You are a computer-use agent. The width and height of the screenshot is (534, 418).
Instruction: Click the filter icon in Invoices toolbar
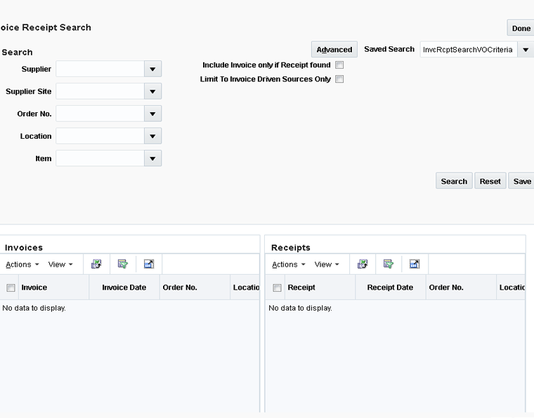click(x=123, y=264)
